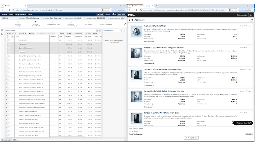Screen dimensions: 255x146
Task: Open the more options for Sanders 18 Top Mount Refrigerator
Action: [250, 113]
